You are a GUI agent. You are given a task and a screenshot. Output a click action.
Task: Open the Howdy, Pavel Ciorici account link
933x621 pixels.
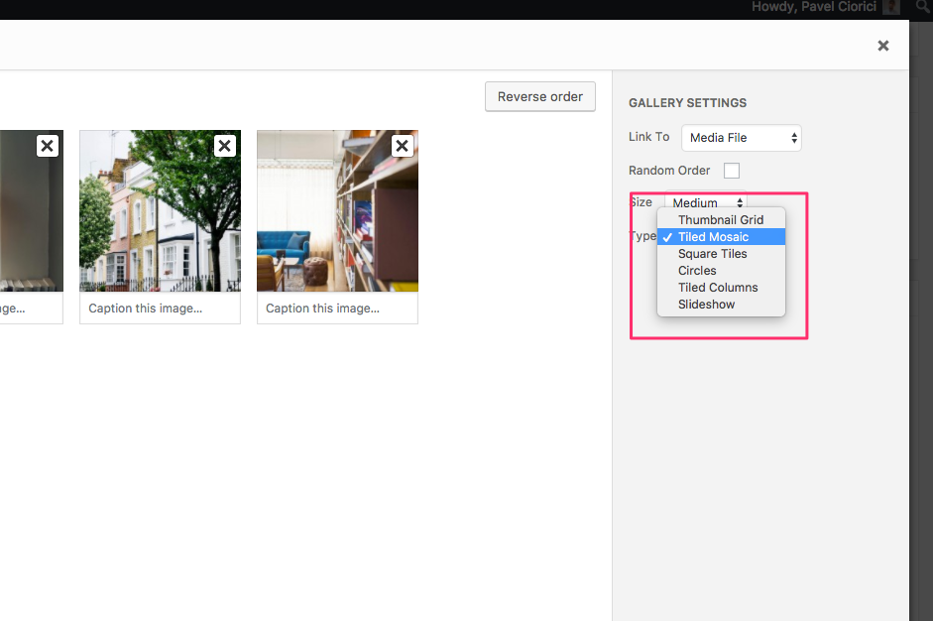815,7
